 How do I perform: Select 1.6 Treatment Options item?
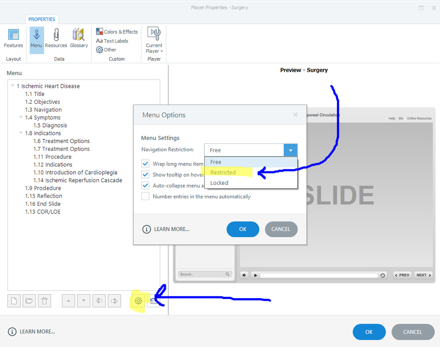pos(62,141)
